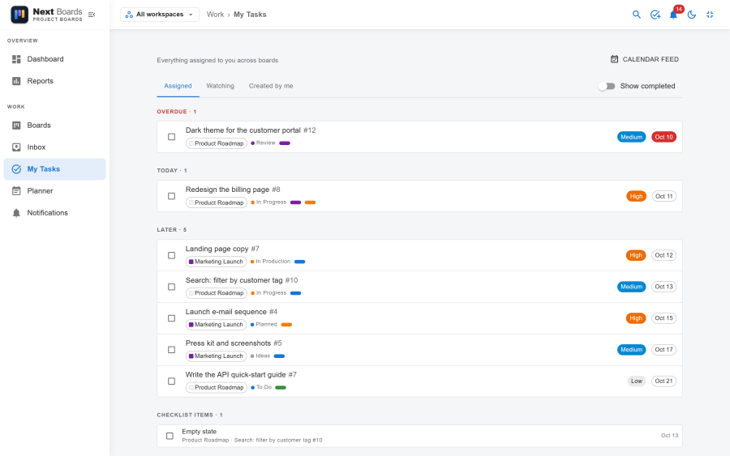Open task title Redesign the billing page
The height and width of the screenshot is (456, 730).
pos(227,190)
